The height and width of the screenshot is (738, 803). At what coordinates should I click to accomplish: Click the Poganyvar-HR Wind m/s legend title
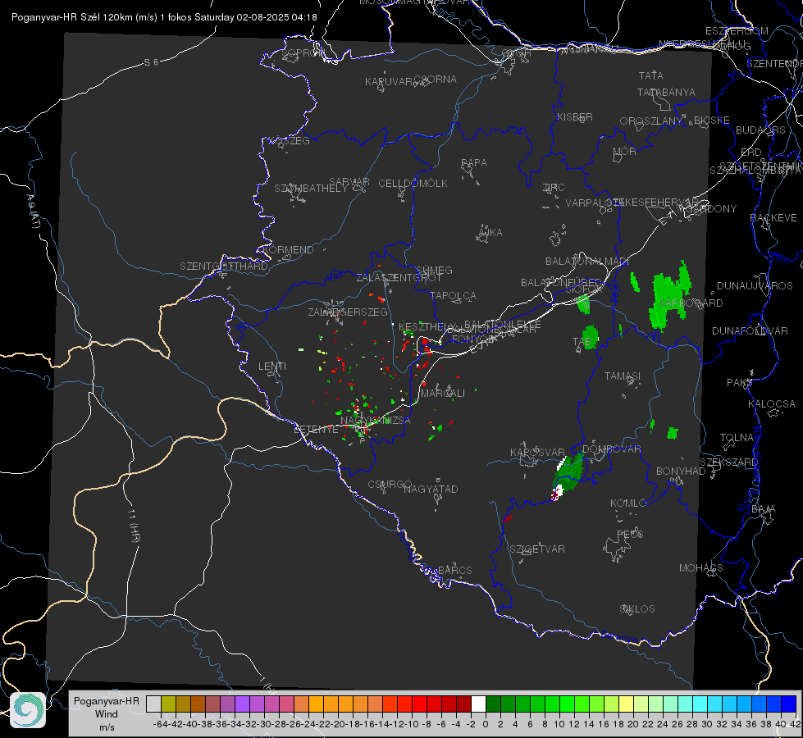coord(107,714)
